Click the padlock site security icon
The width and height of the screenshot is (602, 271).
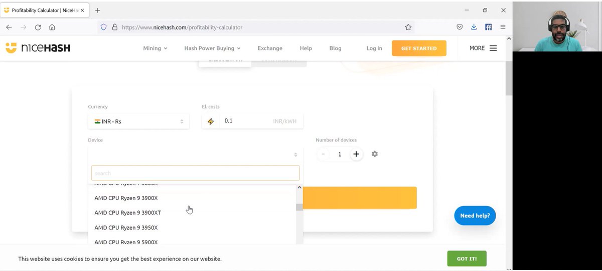[114, 27]
